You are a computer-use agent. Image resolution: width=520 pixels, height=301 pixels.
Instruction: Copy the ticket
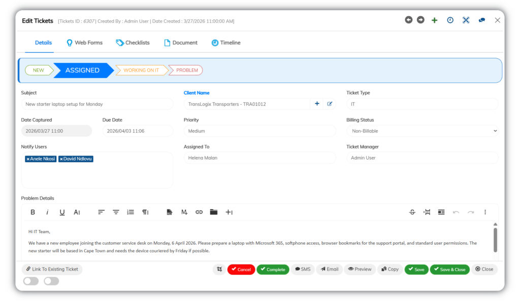pos(390,269)
